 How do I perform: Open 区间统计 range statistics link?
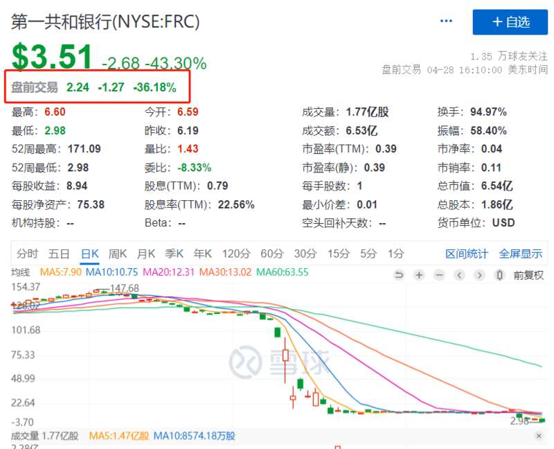466,254
